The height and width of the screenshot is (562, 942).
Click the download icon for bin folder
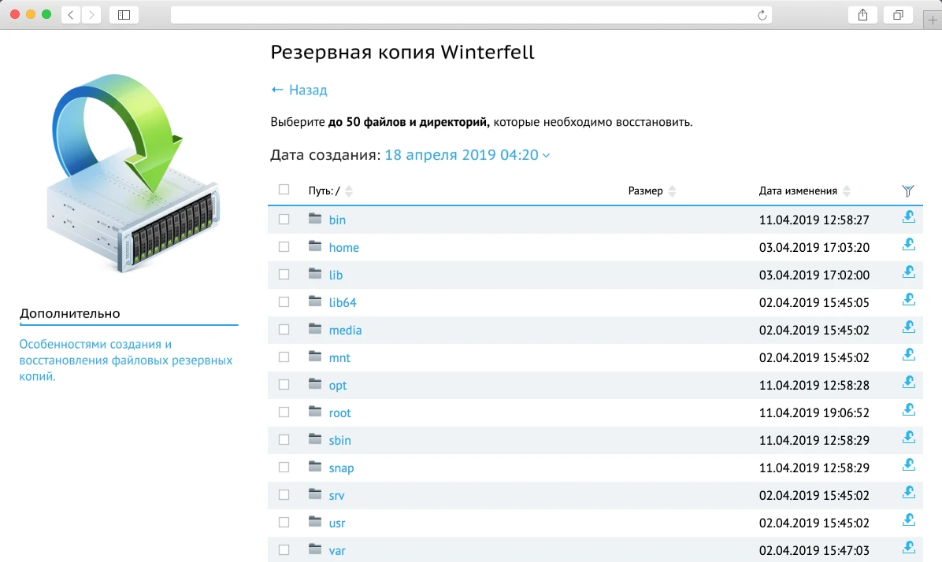(908, 218)
